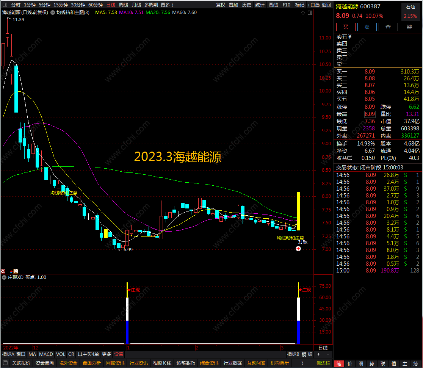
Task: Select the 月线 monthly chart tab
Action: point(136,5)
